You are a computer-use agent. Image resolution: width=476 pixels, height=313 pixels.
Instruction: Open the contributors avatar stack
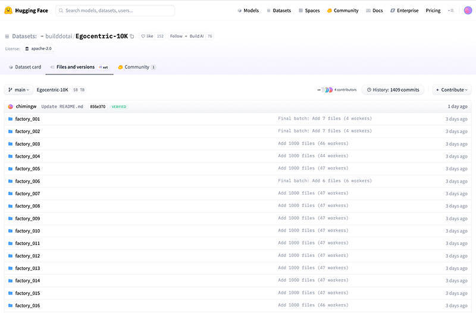pyautogui.click(x=327, y=90)
